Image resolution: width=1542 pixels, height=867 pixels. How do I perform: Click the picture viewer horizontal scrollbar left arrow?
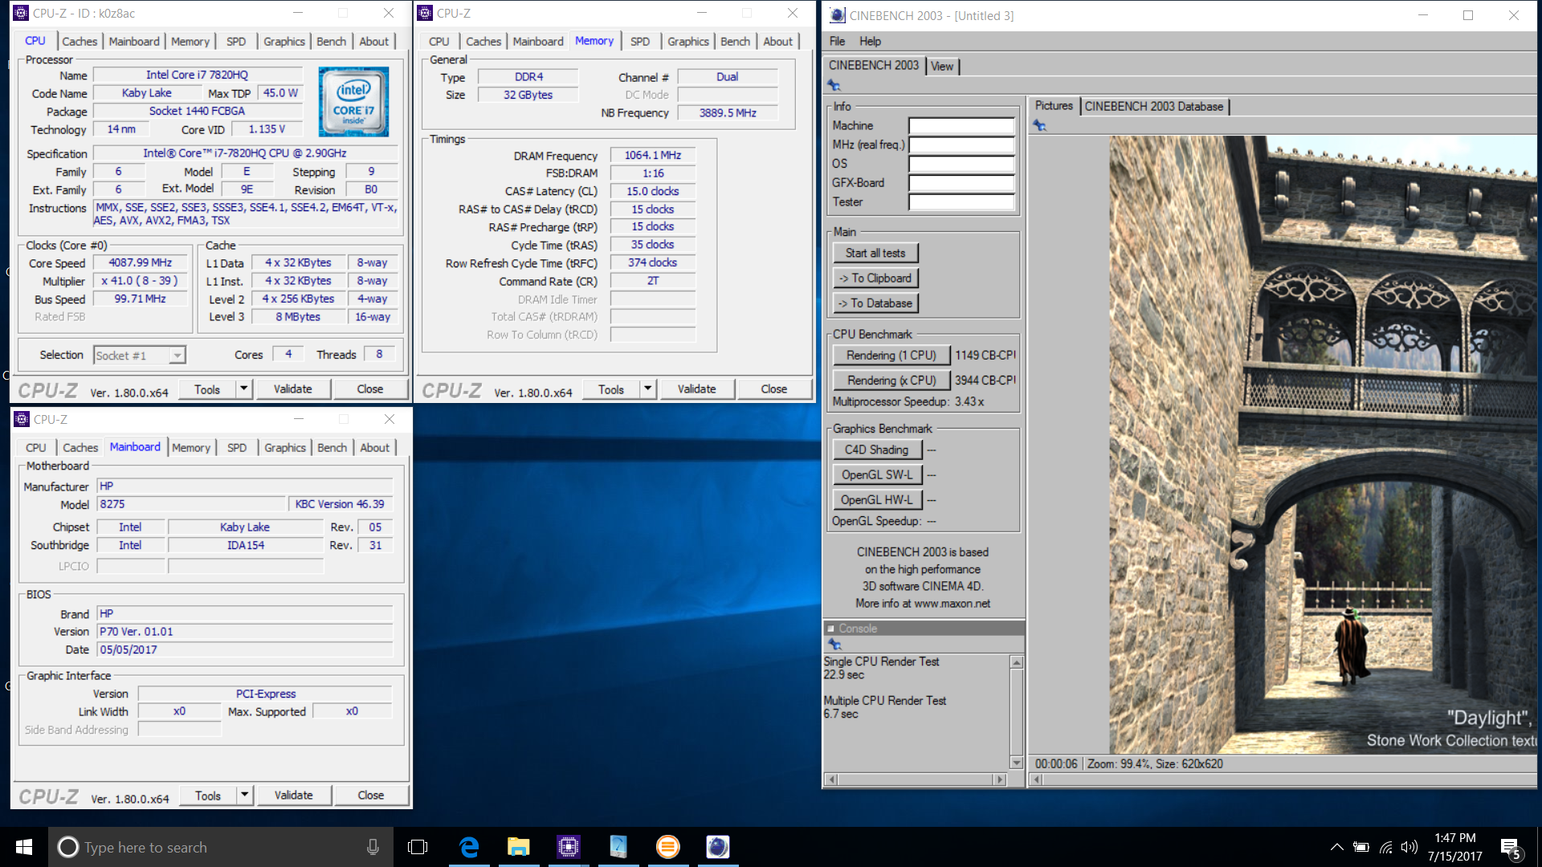point(1038,779)
